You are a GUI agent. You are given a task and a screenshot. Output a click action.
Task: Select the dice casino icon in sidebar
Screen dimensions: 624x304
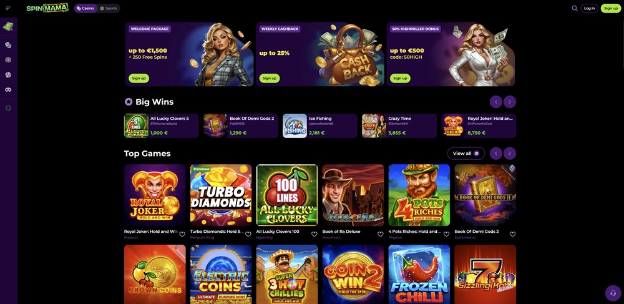8,45
